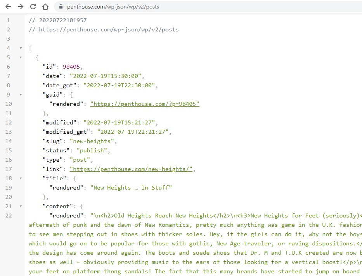The image size is (362, 276).
Task: Go forward to the next page
Action: coord(21,7)
